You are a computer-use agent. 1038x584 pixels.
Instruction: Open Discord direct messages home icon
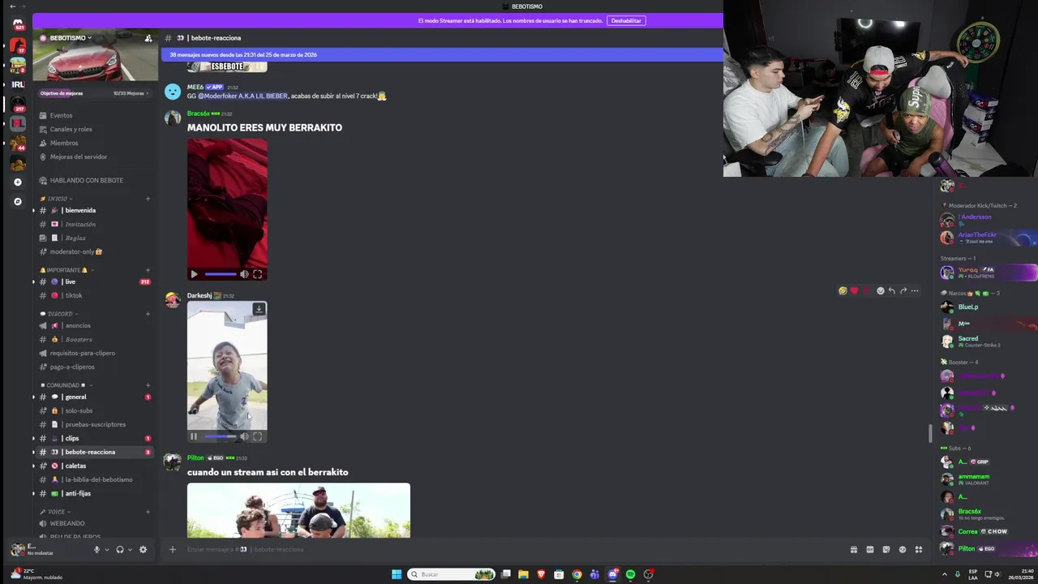click(18, 24)
